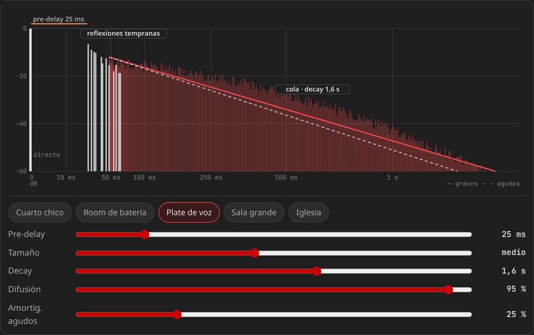The width and height of the screenshot is (534, 335).
Task: Click the 'graves - - agudos' legend
Action: 483,184
